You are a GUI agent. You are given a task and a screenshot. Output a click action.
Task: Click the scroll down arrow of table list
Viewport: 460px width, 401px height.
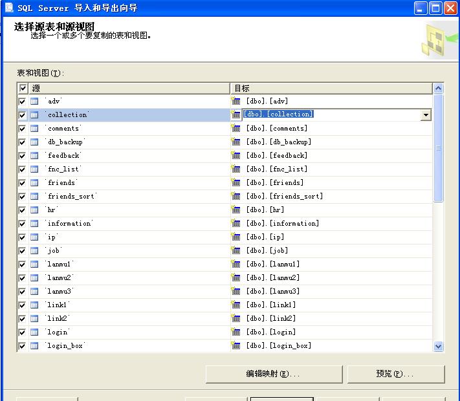click(438, 347)
